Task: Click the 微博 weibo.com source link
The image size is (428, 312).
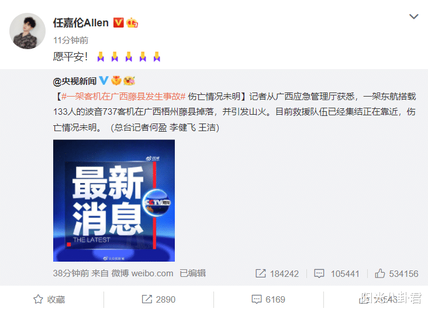Action: 142,273
